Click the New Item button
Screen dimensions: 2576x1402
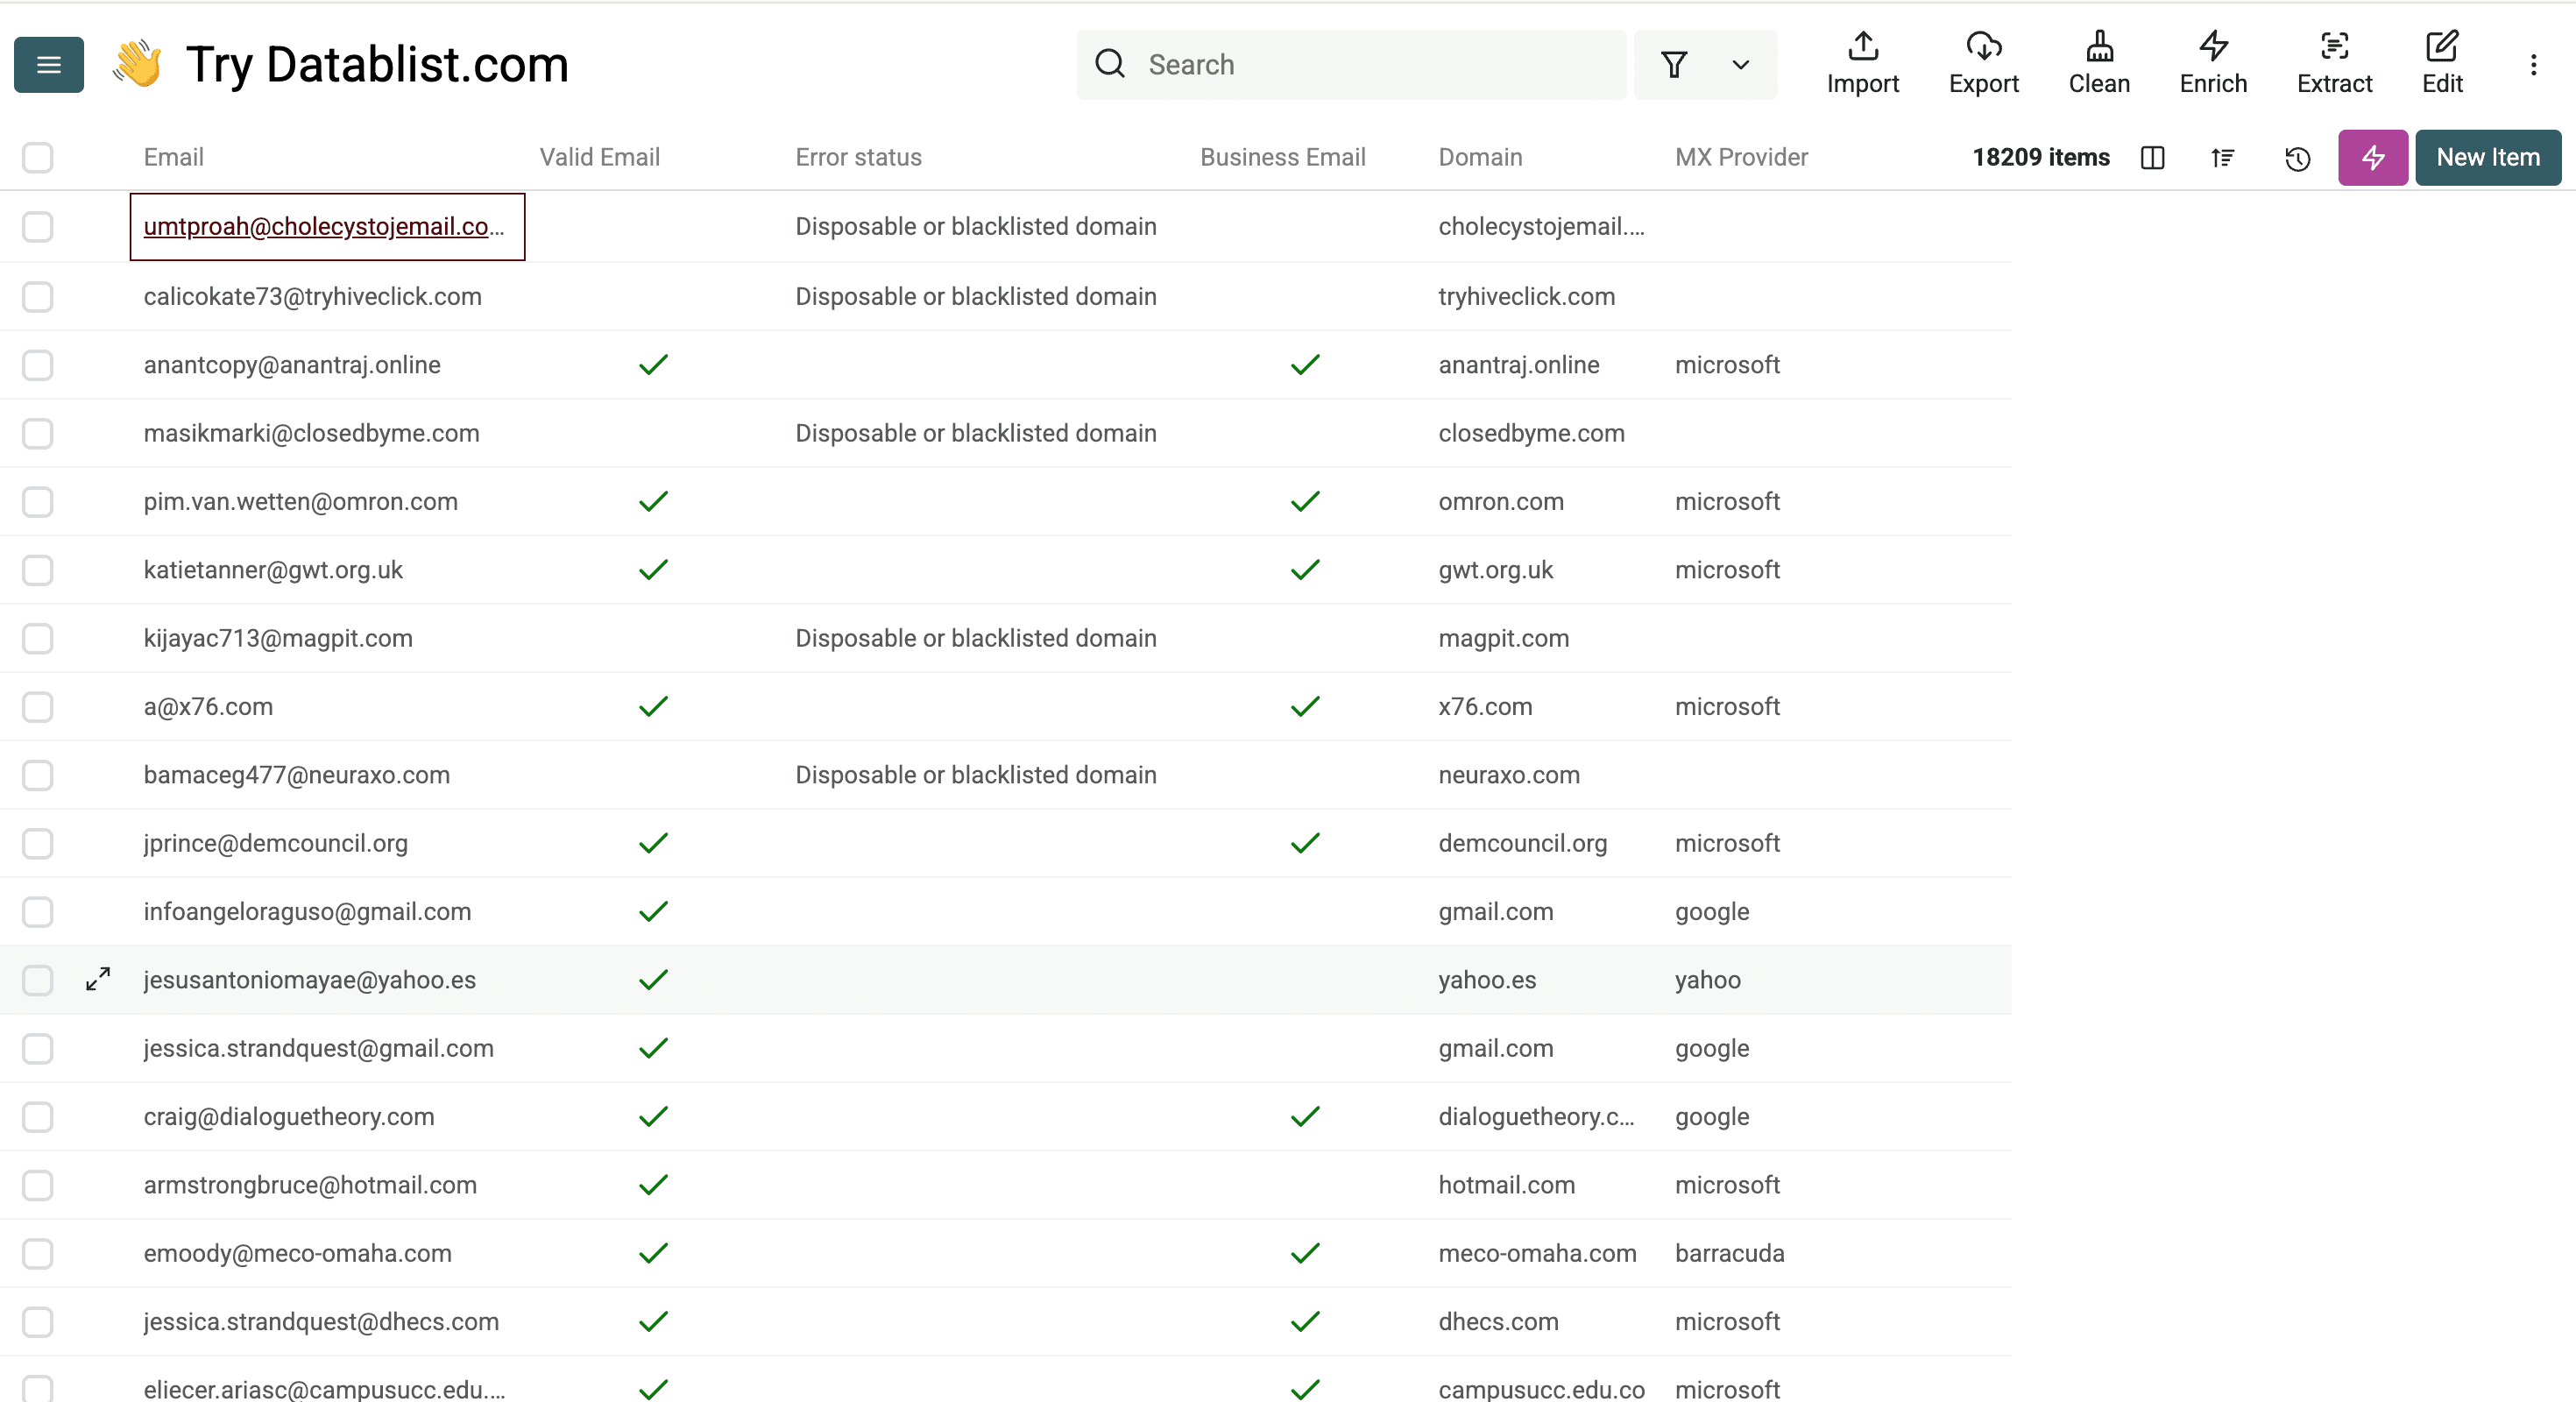2487,157
